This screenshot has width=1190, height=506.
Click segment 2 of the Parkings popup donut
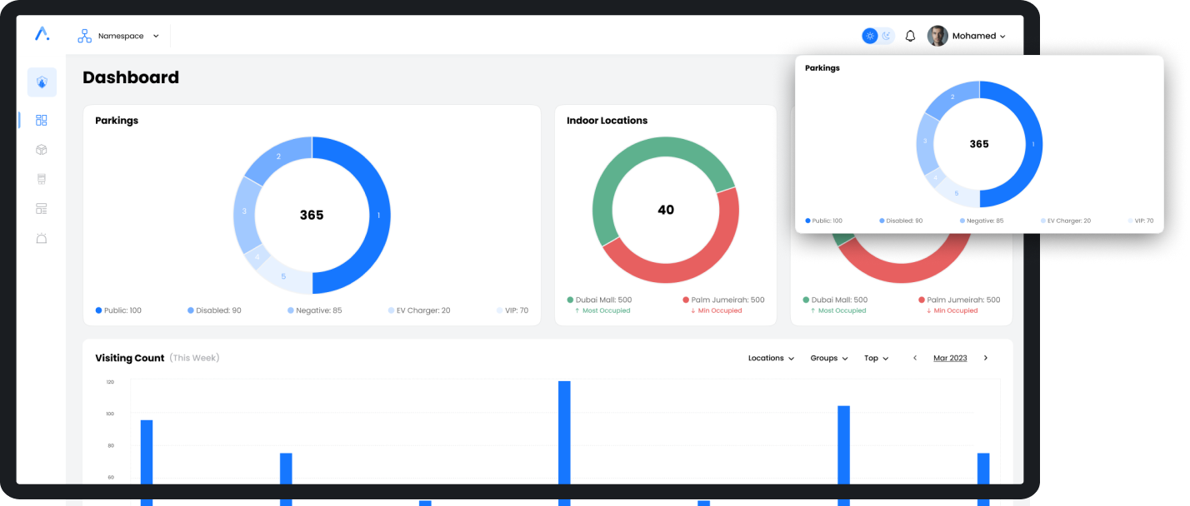coord(952,97)
